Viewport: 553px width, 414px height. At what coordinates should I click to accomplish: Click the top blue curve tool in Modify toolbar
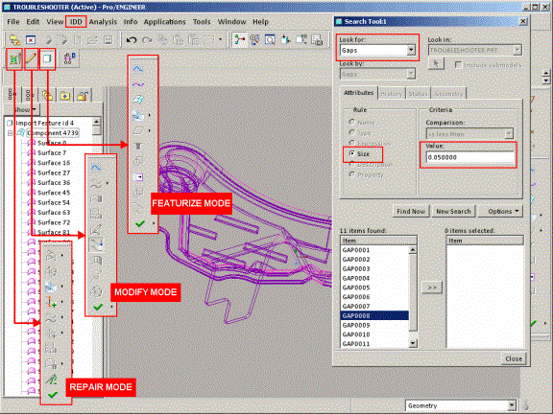[x=96, y=168]
